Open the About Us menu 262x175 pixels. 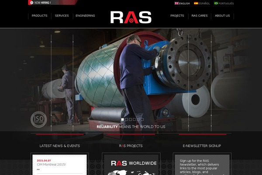(222, 16)
